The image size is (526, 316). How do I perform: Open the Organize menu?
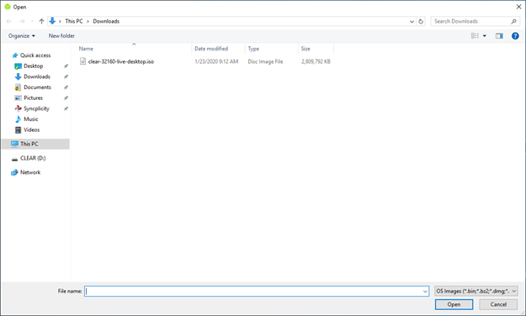(x=22, y=36)
